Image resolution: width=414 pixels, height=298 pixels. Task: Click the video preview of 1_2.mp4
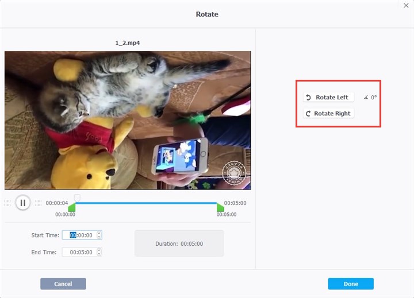128,120
